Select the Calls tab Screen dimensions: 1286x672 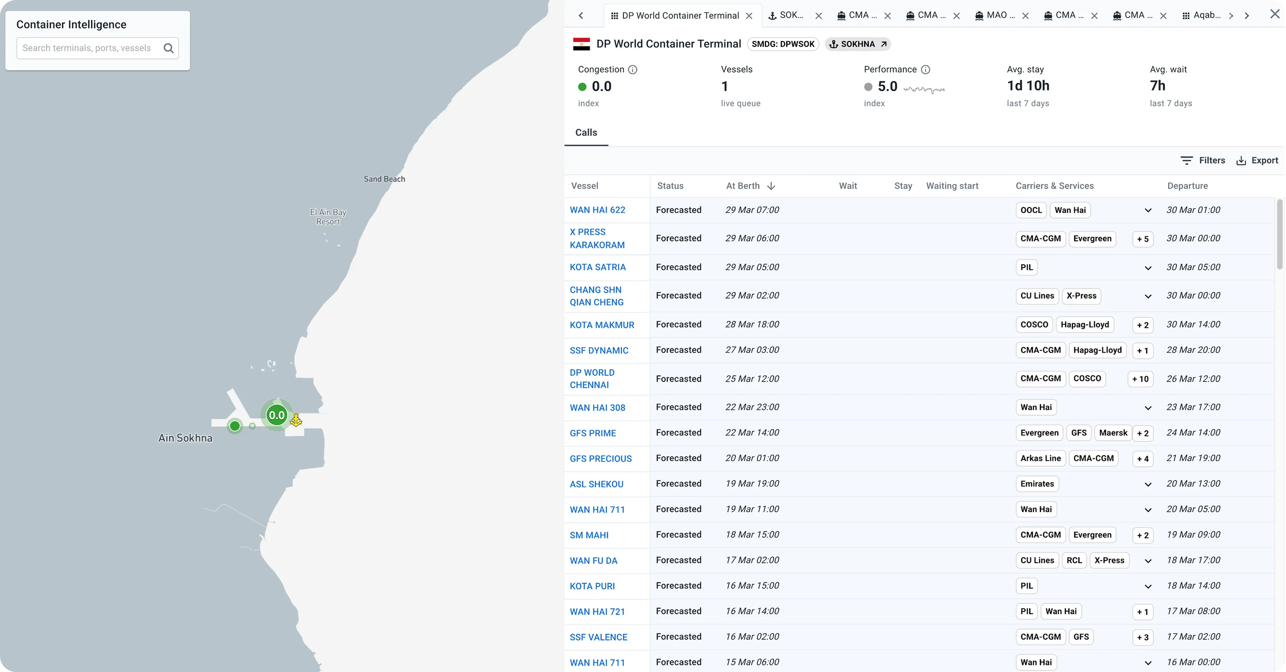pos(586,132)
